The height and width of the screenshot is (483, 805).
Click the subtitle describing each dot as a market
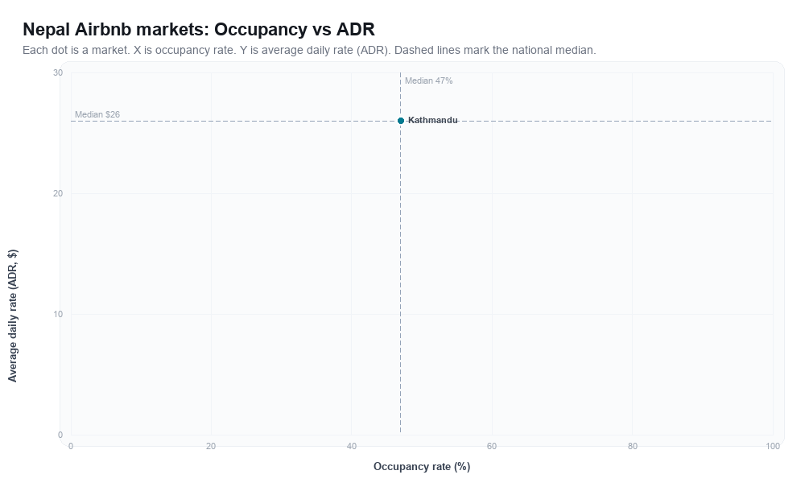309,50
